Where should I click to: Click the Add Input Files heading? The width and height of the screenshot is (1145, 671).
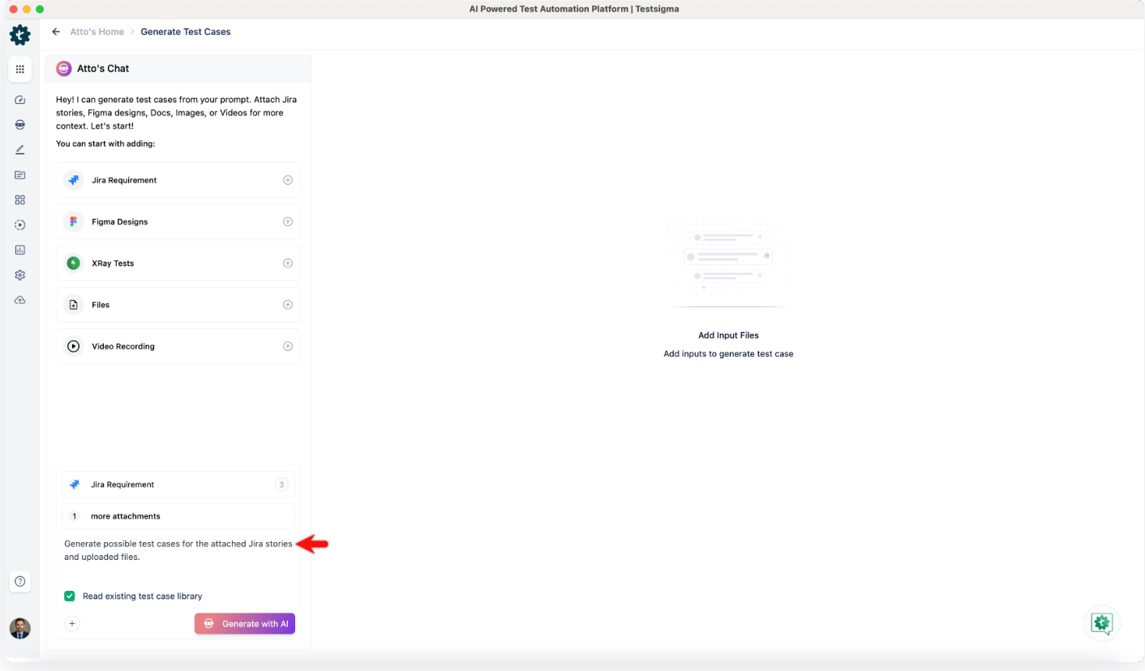(x=728, y=335)
